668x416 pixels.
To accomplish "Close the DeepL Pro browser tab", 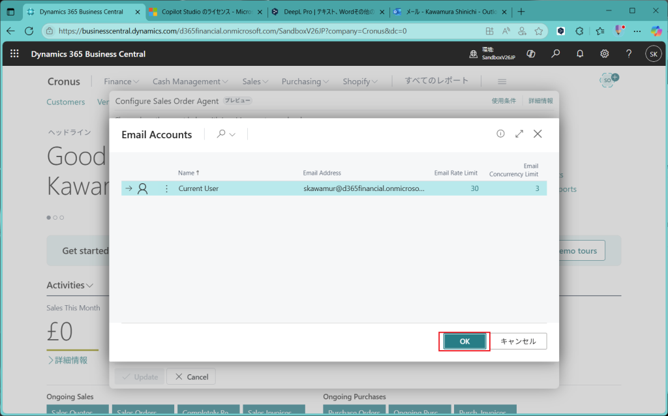I will pos(382,12).
